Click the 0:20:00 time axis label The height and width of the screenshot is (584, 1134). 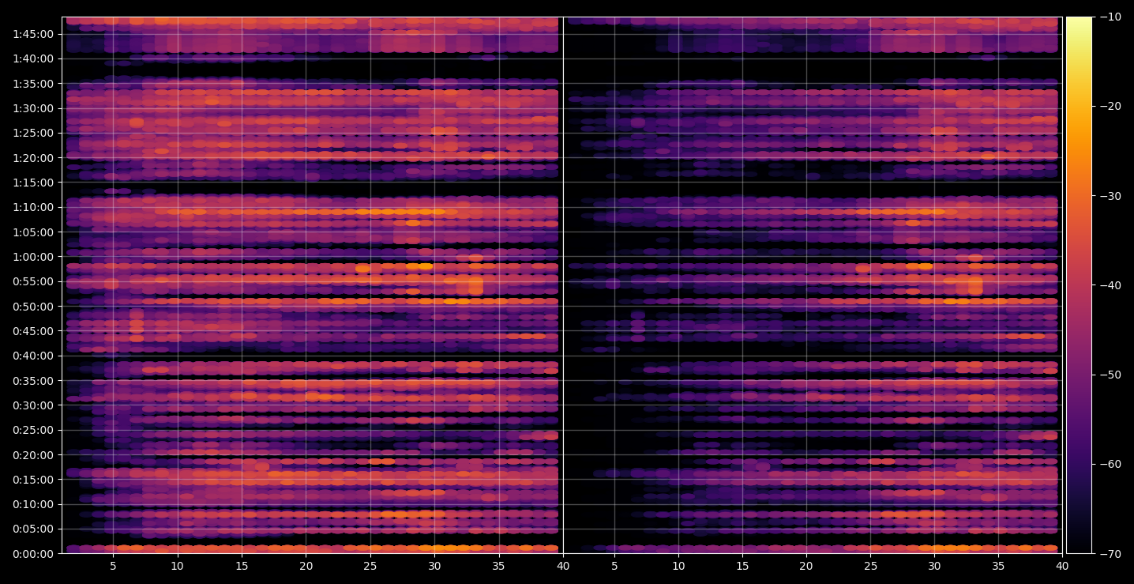(33, 455)
